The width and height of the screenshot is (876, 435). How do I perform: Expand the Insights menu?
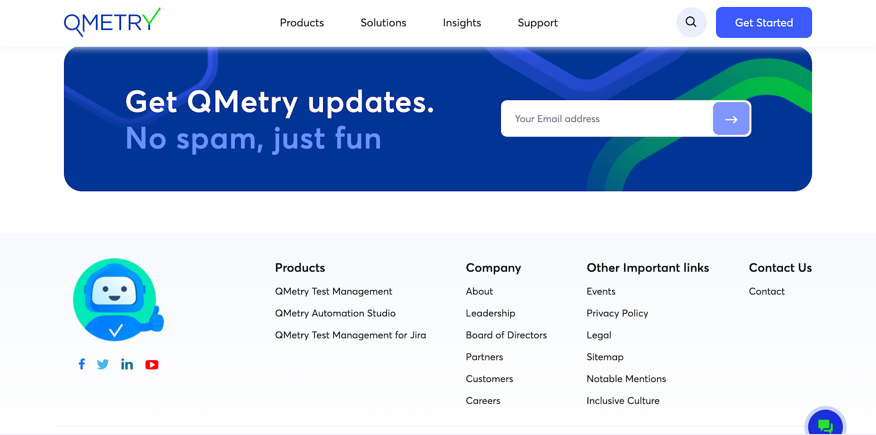coord(462,23)
